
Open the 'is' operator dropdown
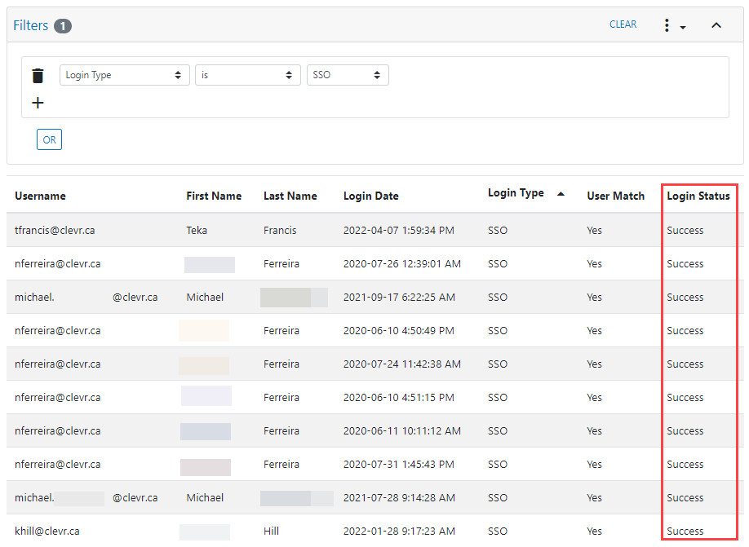tap(247, 75)
